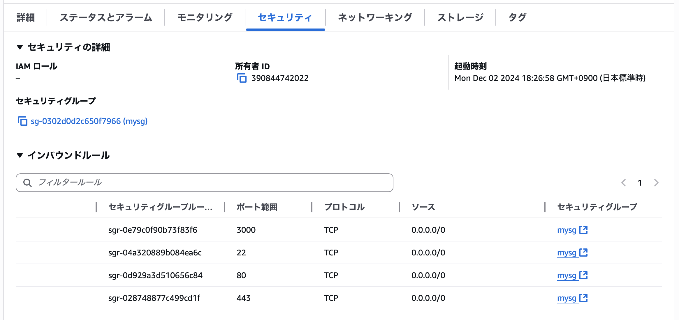Open the mysg link in port 3000 row

tap(567, 230)
